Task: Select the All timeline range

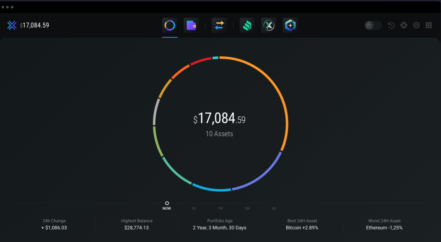Action: click(x=274, y=208)
